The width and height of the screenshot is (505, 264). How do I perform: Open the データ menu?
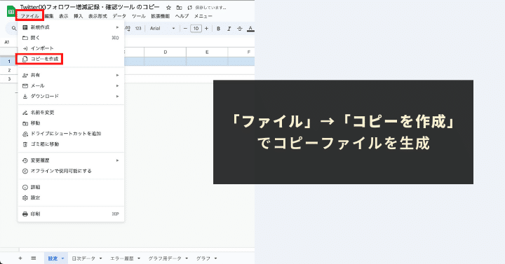point(119,16)
